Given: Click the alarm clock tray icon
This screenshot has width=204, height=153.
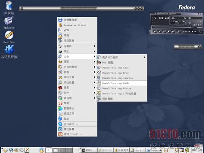Looking at the screenshot, I should point(177,150).
